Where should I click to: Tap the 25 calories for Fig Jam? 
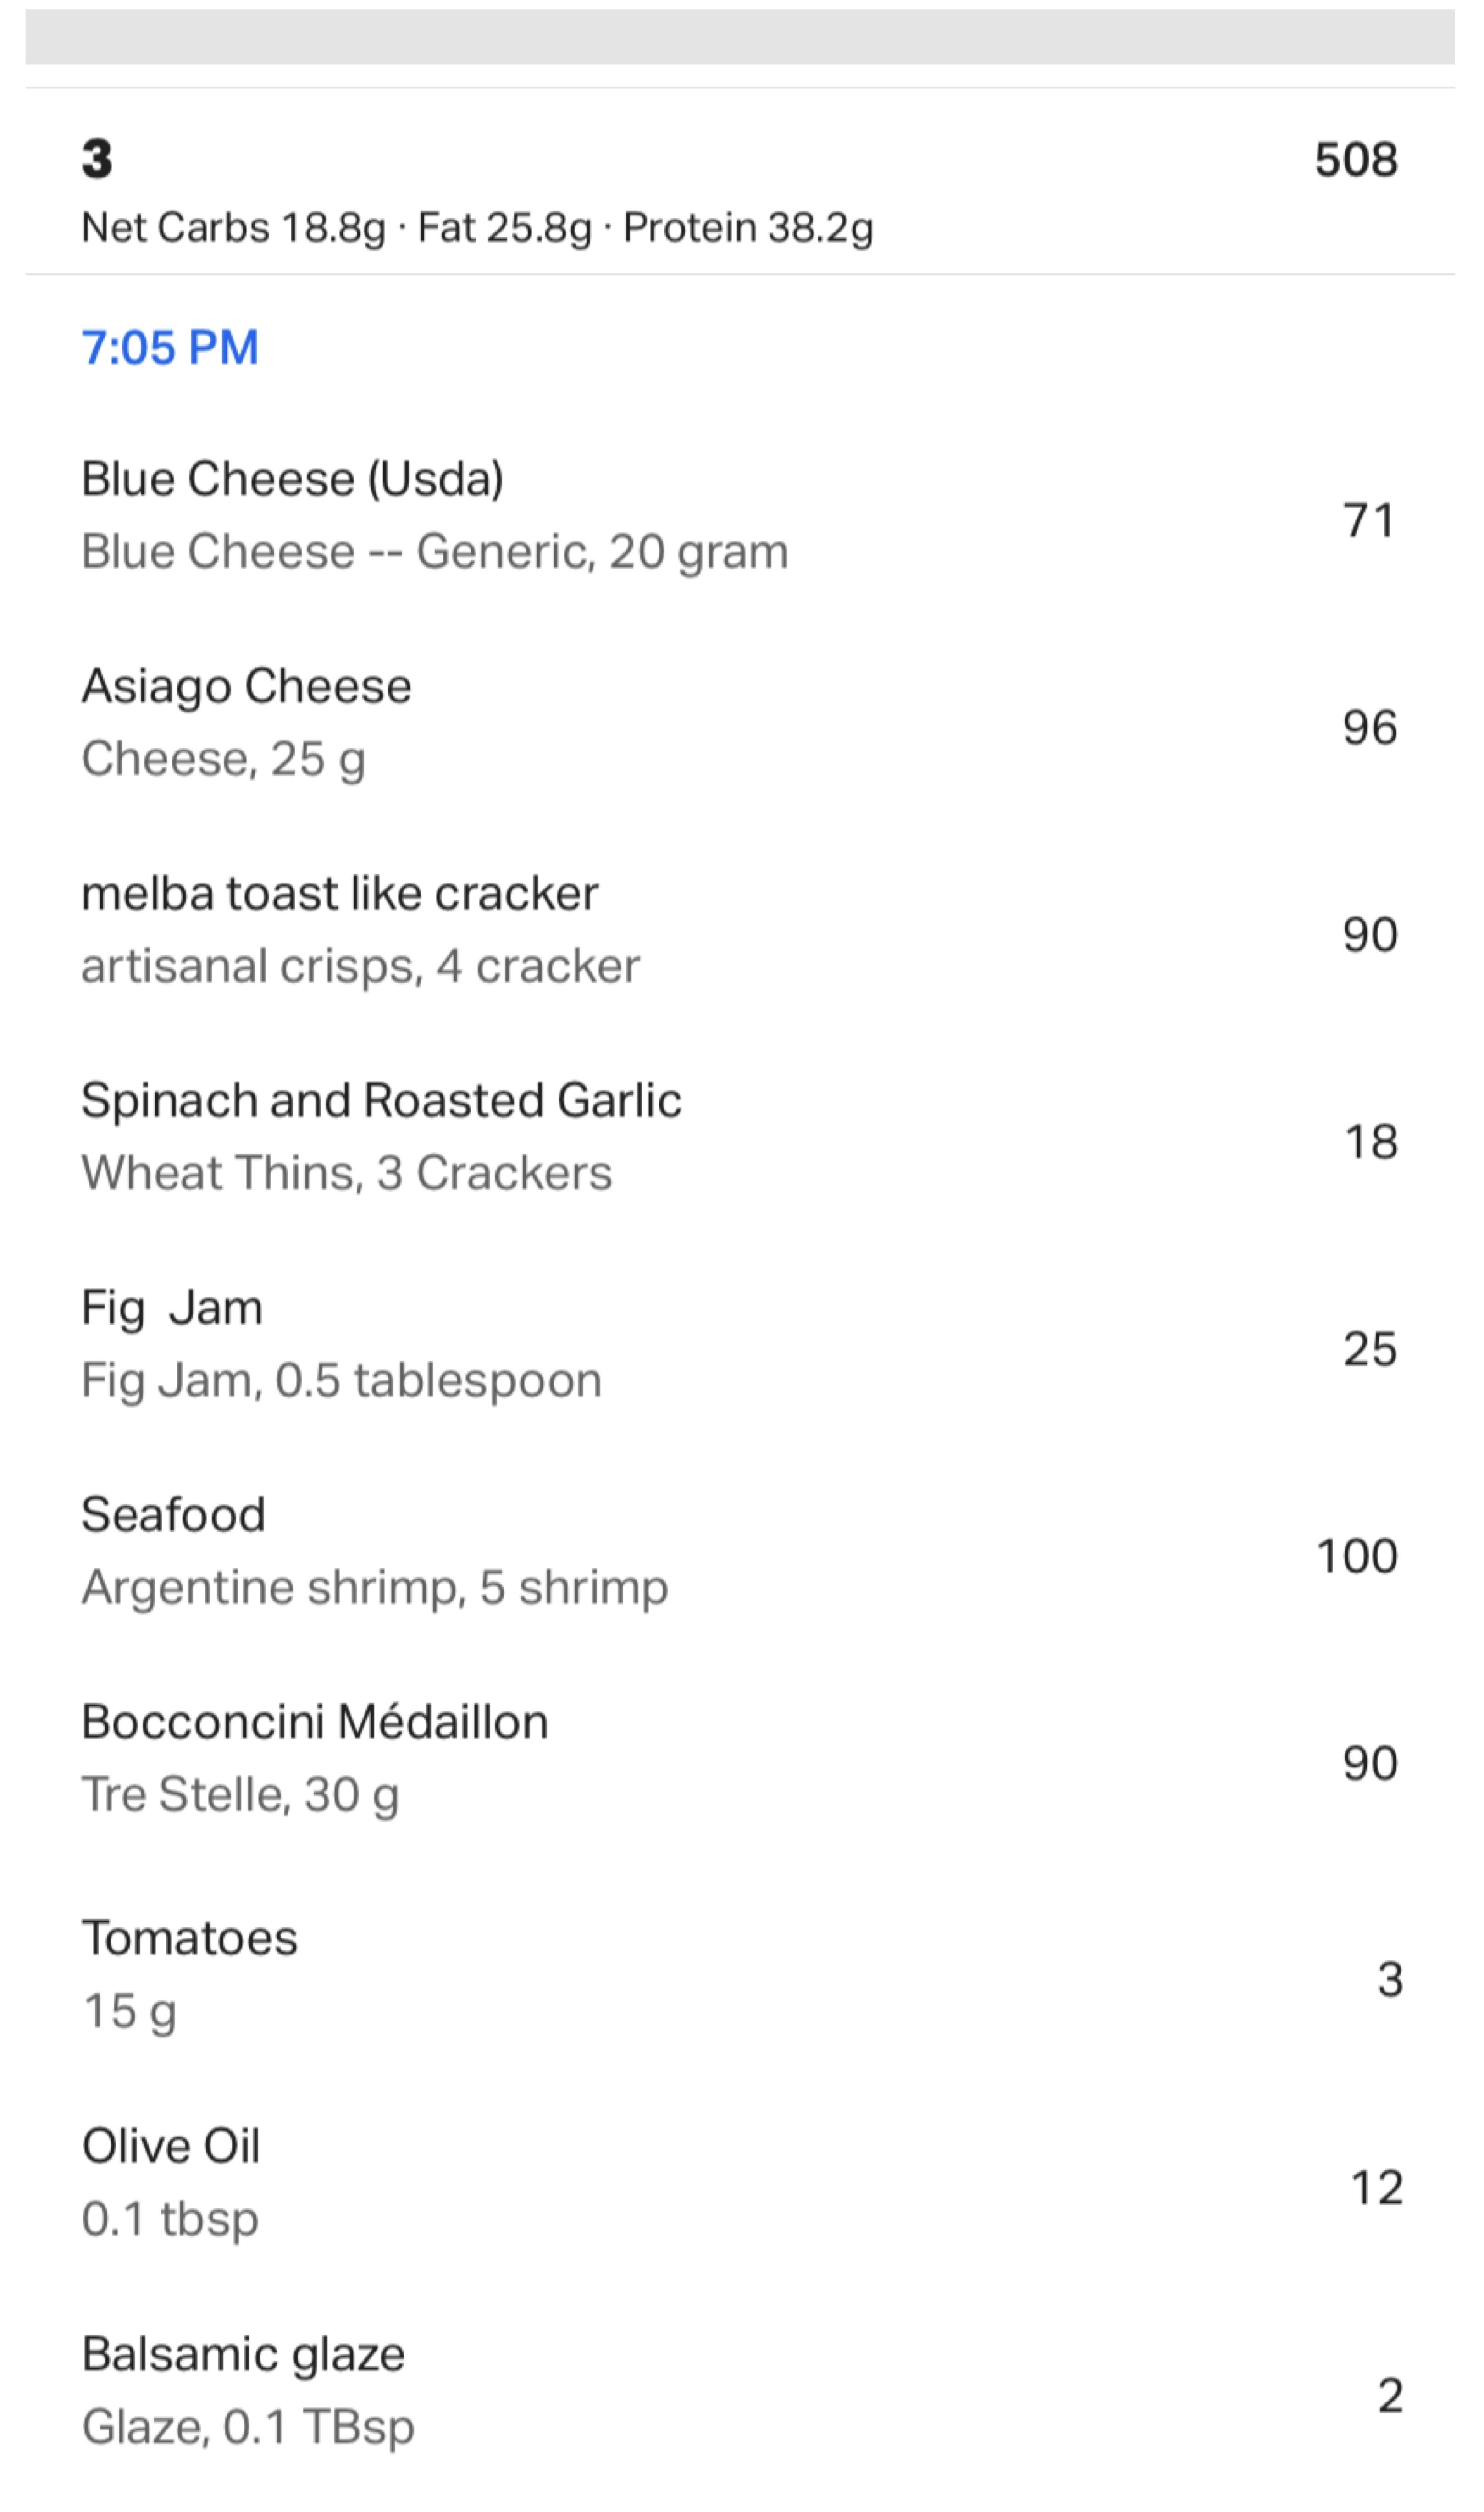1370,1349
